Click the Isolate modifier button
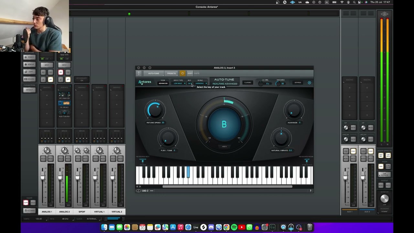This screenshot has width=414, height=233. (x=29, y=79)
